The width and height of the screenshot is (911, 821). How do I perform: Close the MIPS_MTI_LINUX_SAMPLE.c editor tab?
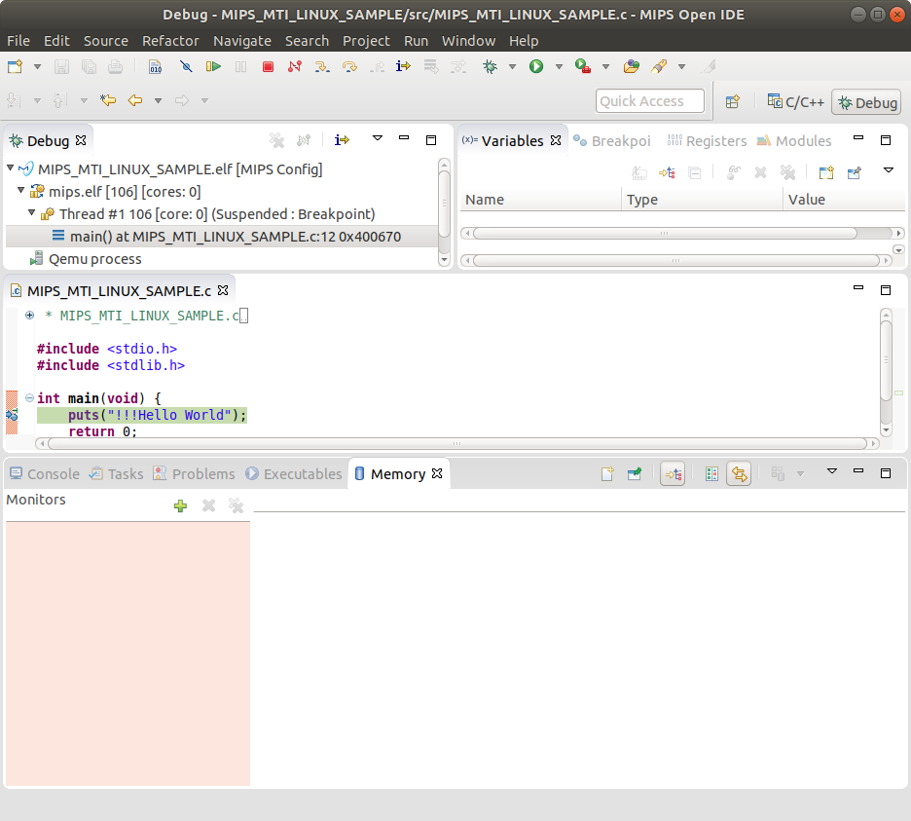point(223,290)
